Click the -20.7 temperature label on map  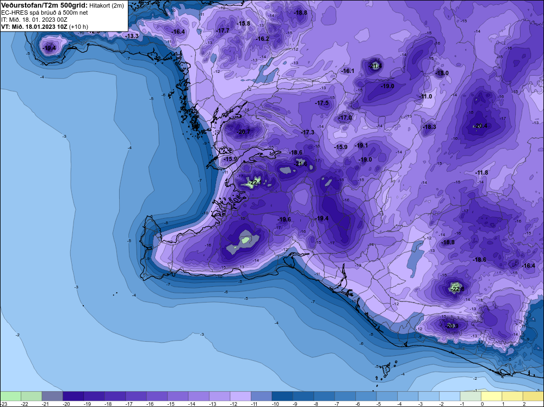[243, 132]
